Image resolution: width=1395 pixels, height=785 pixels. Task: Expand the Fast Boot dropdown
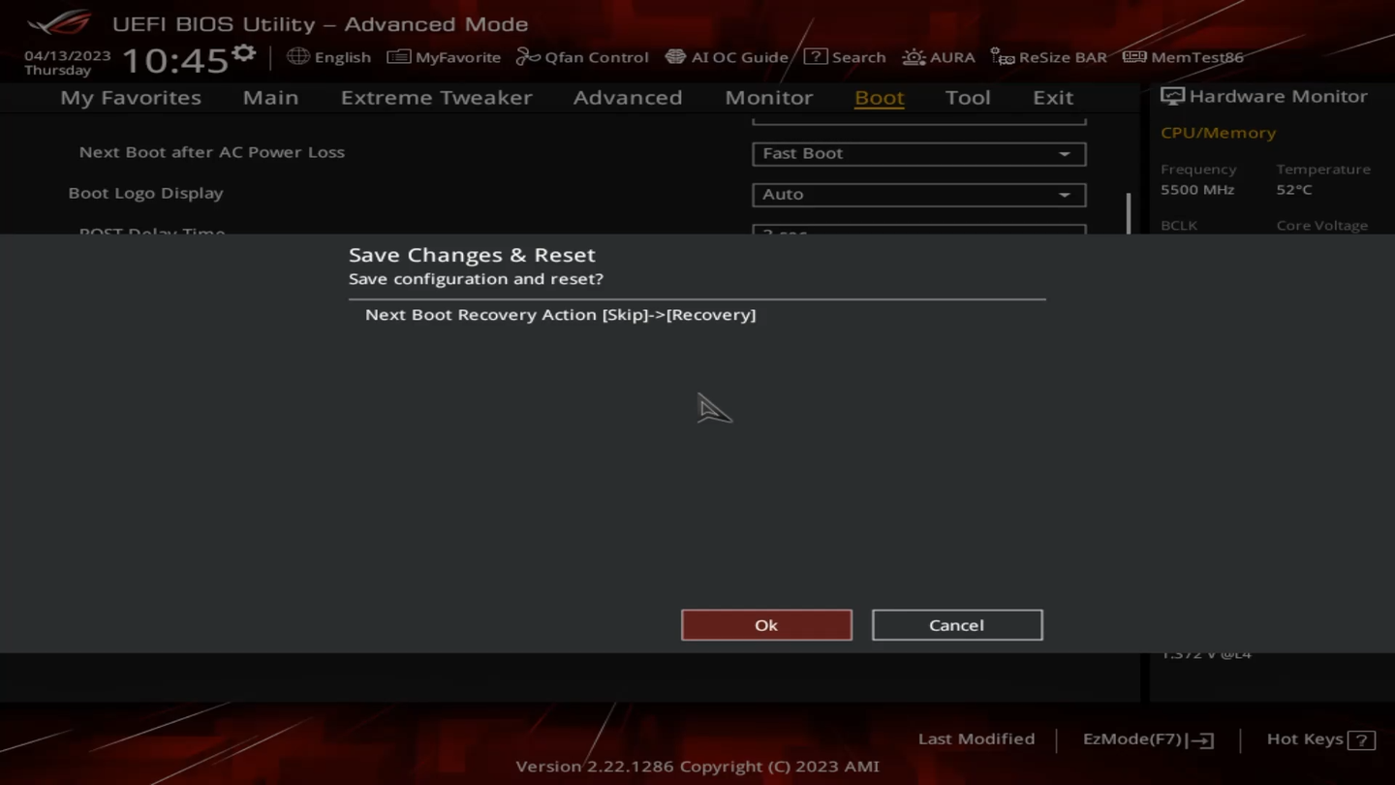pyautogui.click(x=918, y=153)
